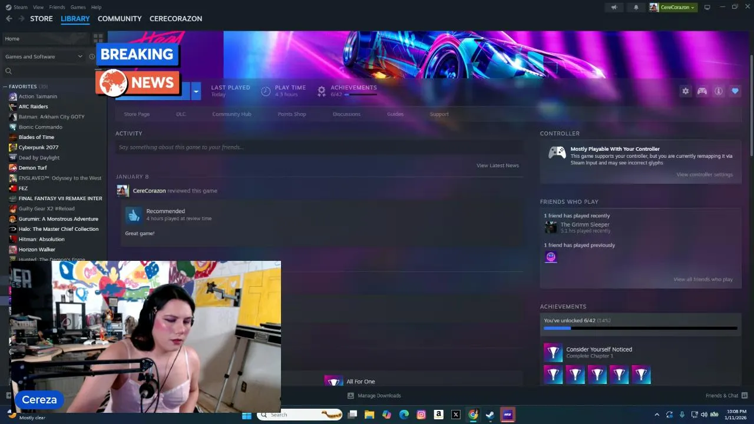Image resolution: width=754 pixels, height=424 pixels.
Task: Open the Community Hub link
Action: click(232, 114)
